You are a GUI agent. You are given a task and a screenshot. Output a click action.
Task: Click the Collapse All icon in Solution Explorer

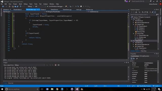point(145,12)
